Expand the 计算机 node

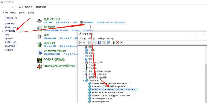pyautogui.click(x=83, y=50)
